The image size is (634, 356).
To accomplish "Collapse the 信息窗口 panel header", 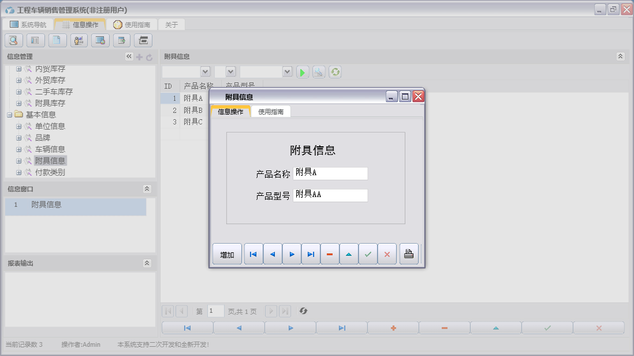I will tap(147, 188).
